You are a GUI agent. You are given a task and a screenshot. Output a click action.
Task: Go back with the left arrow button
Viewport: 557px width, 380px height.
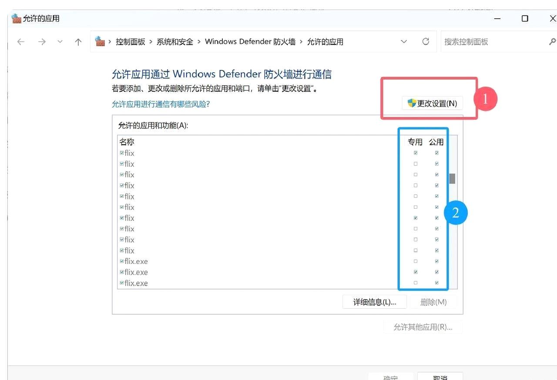[20, 42]
